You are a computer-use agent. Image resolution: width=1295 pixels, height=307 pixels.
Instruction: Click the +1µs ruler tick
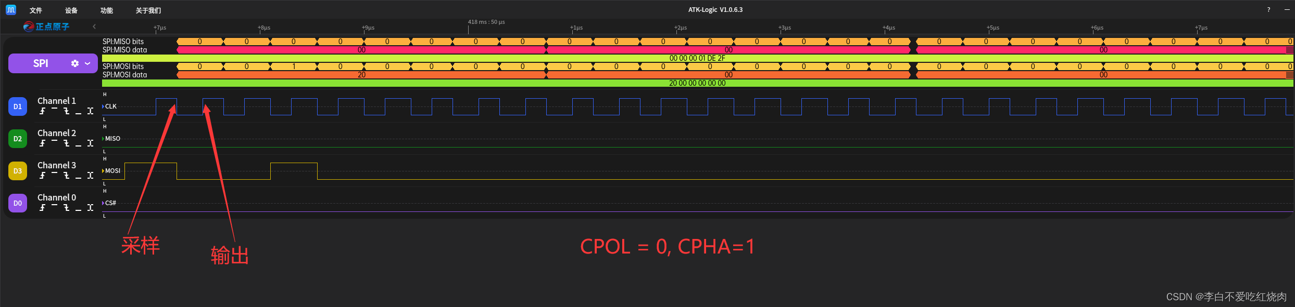(576, 28)
